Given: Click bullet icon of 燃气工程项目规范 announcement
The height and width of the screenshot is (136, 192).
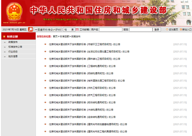Looking at the screenshot, I should point(45,95).
